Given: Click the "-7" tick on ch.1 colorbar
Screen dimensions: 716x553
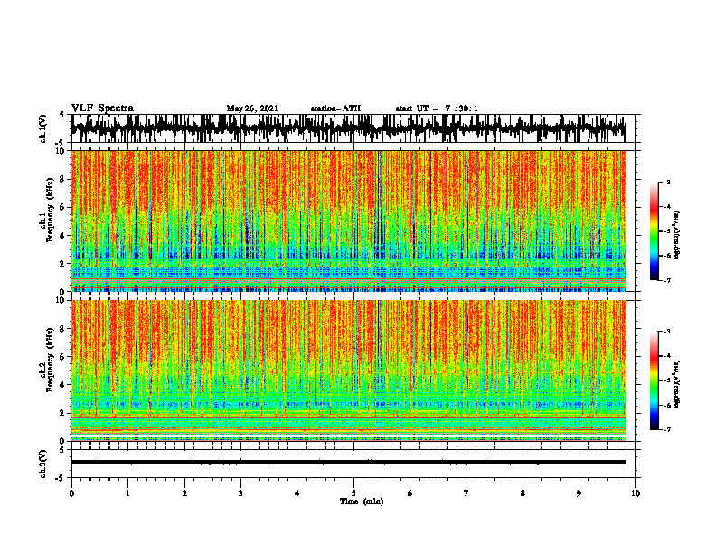Looking at the screenshot, I should click(666, 280).
